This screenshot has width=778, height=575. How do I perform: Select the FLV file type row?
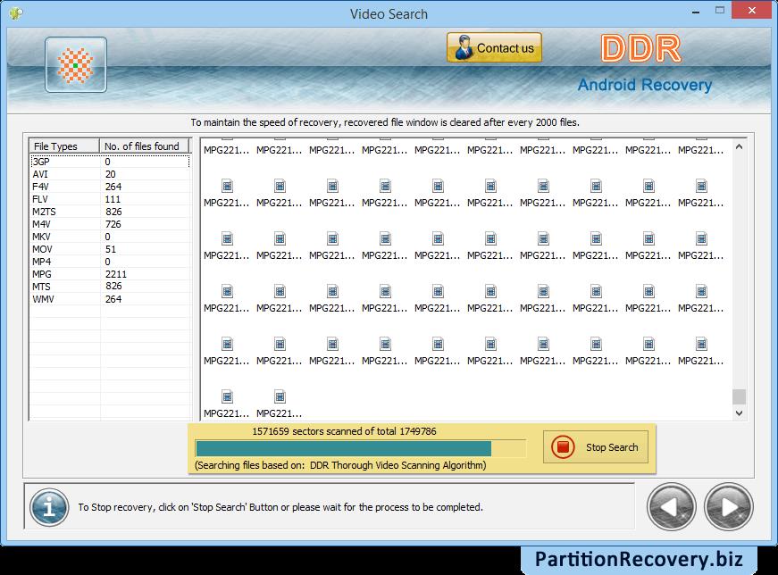(x=110, y=199)
